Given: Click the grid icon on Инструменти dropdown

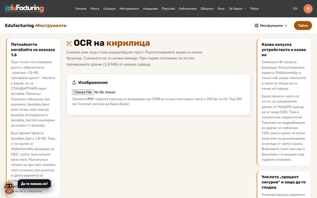Looking at the screenshot, I should (x=256, y=25).
